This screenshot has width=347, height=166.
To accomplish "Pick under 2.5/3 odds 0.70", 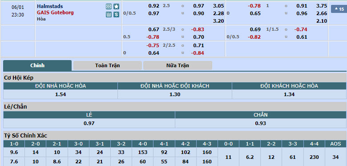I will pyautogui.click(x=198, y=37).
